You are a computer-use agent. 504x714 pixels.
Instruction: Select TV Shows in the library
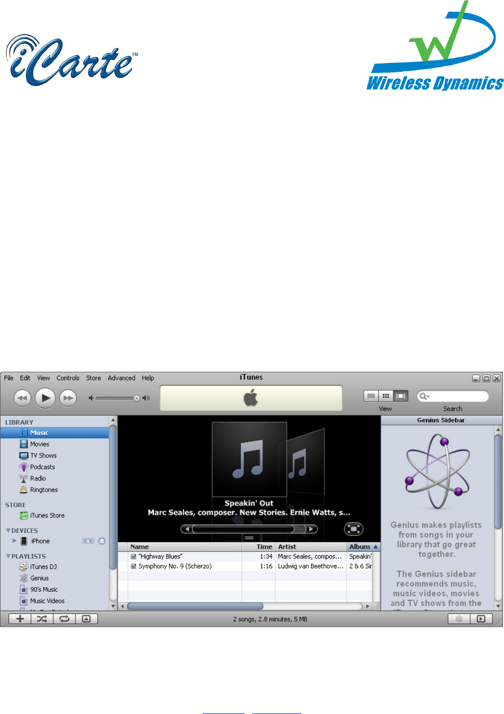pos(54,456)
